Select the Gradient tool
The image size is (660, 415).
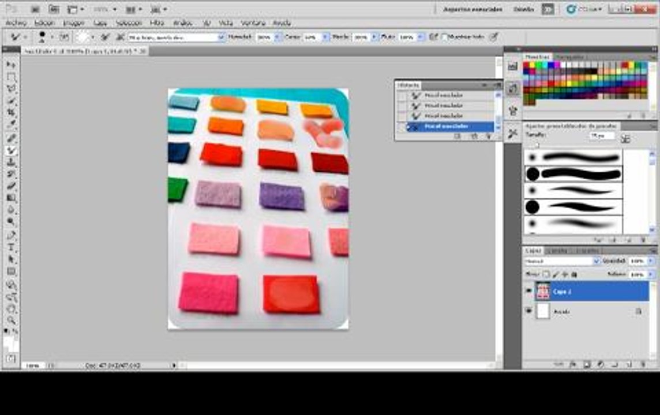(12, 198)
